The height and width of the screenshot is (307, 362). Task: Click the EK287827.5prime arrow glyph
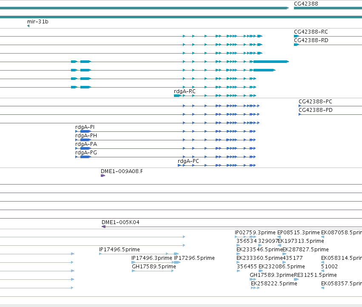[285, 254]
